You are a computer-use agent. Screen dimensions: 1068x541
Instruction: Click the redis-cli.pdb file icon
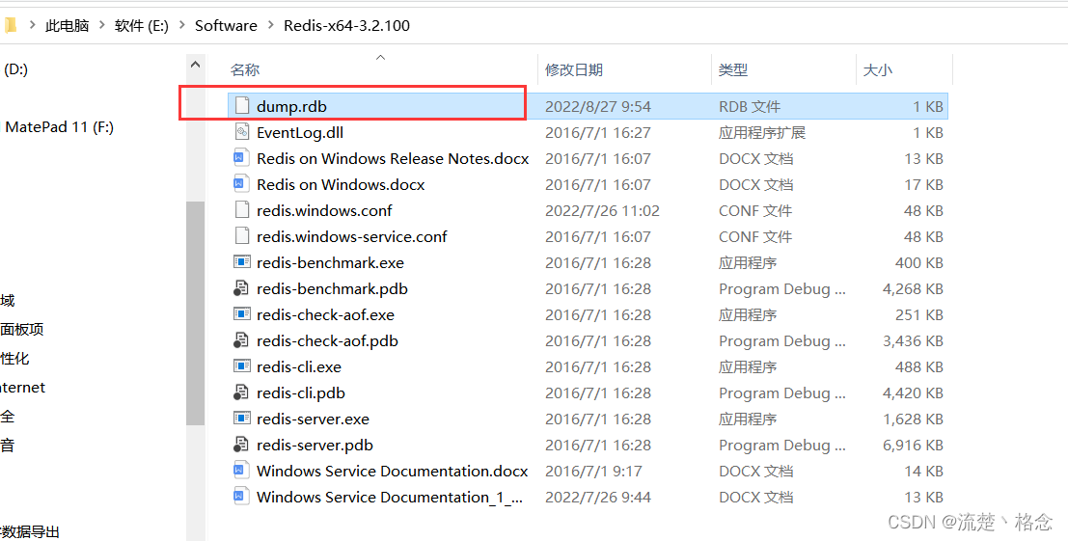[x=241, y=392]
